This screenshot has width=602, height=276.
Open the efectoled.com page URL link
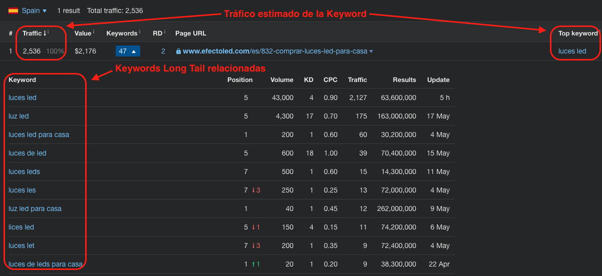(x=274, y=51)
